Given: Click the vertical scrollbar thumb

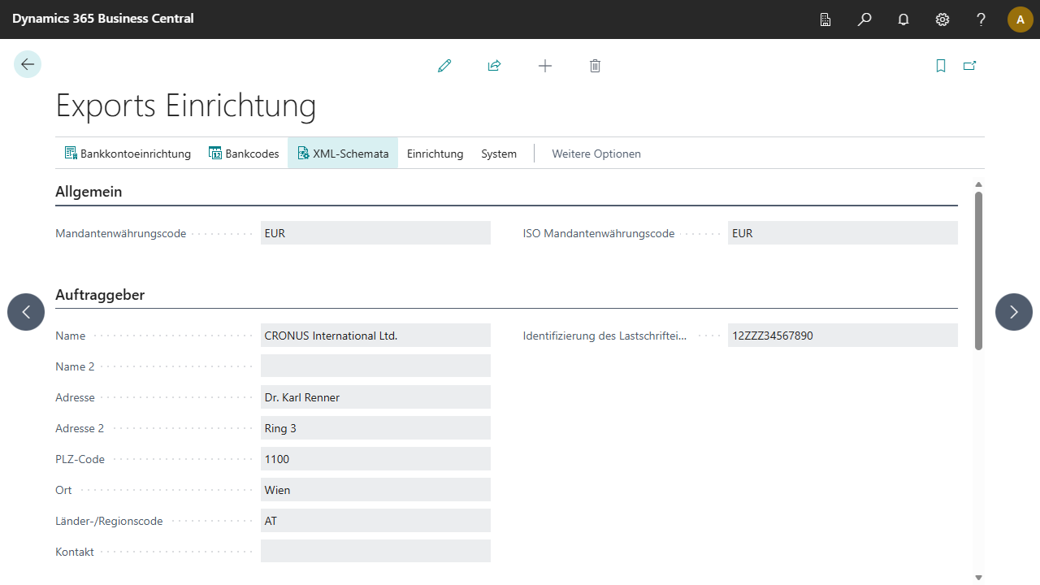Looking at the screenshot, I should pyautogui.click(x=978, y=271).
